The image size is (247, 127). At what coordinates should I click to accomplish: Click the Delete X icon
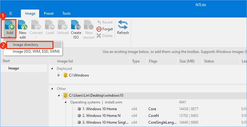coord(99,36)
